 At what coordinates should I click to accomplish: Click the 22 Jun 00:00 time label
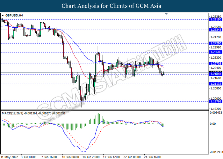132,157
